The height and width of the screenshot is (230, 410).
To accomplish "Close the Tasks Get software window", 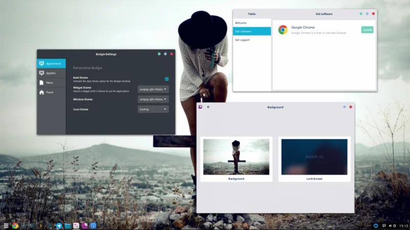I will [374, 14].
